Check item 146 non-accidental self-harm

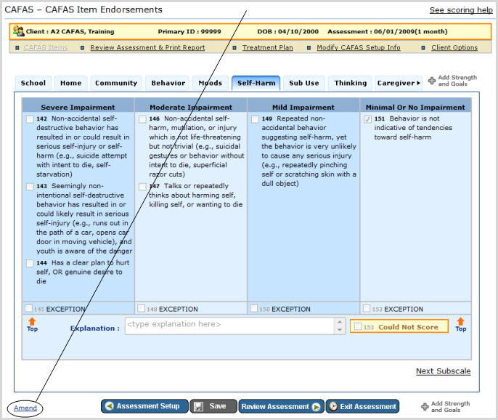point(142,119)
